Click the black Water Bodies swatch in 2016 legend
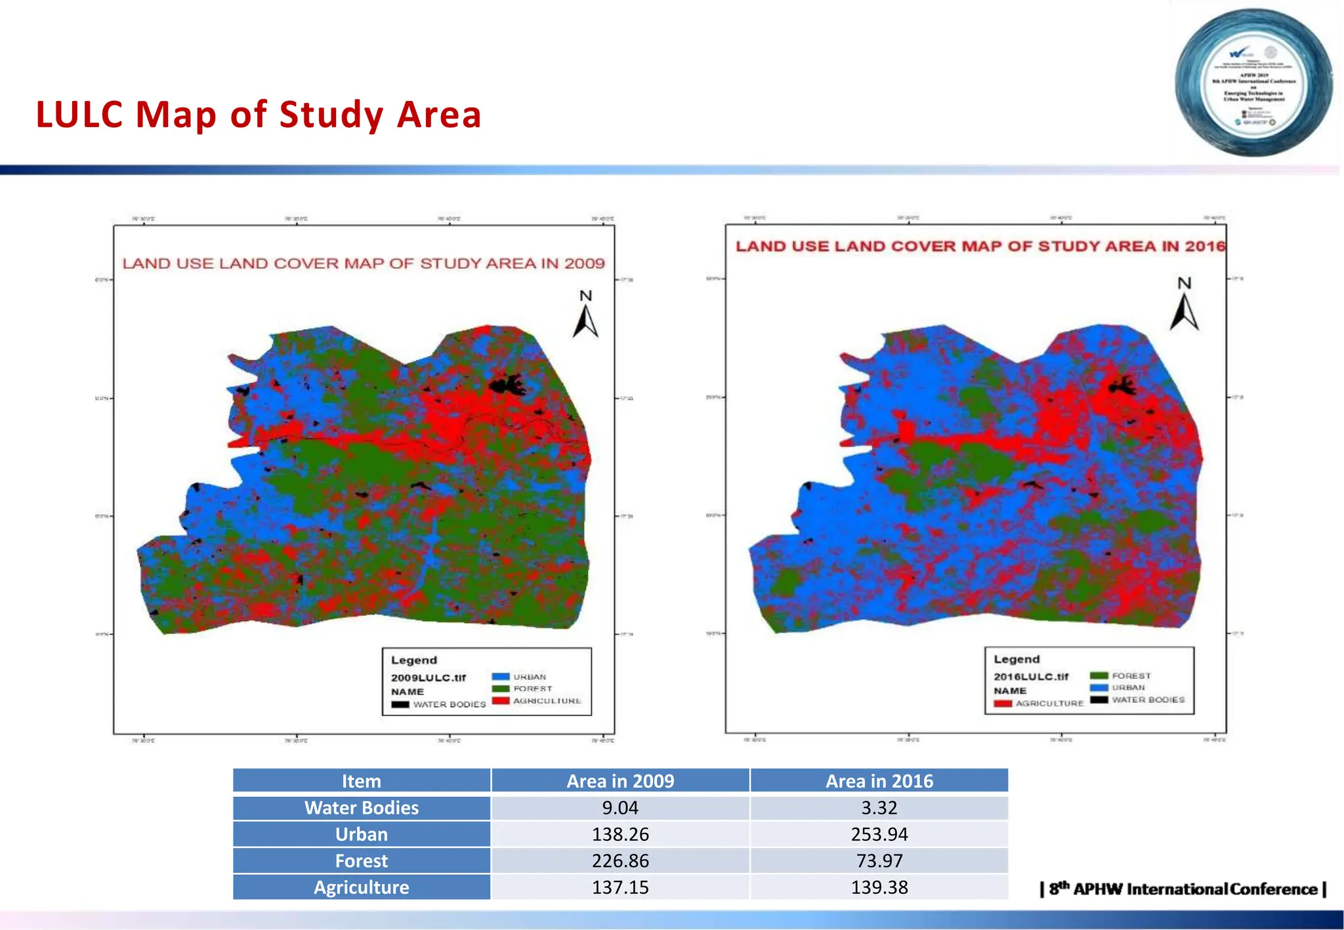Image resolution: width=1344 pixels, height=930 pixels. [1099, 700]
